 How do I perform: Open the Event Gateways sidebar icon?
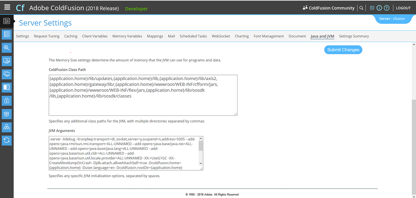click(x=7, y=127)
